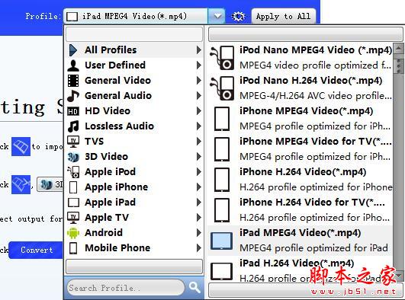Click the General Audio music note icon

coord(73,96)
